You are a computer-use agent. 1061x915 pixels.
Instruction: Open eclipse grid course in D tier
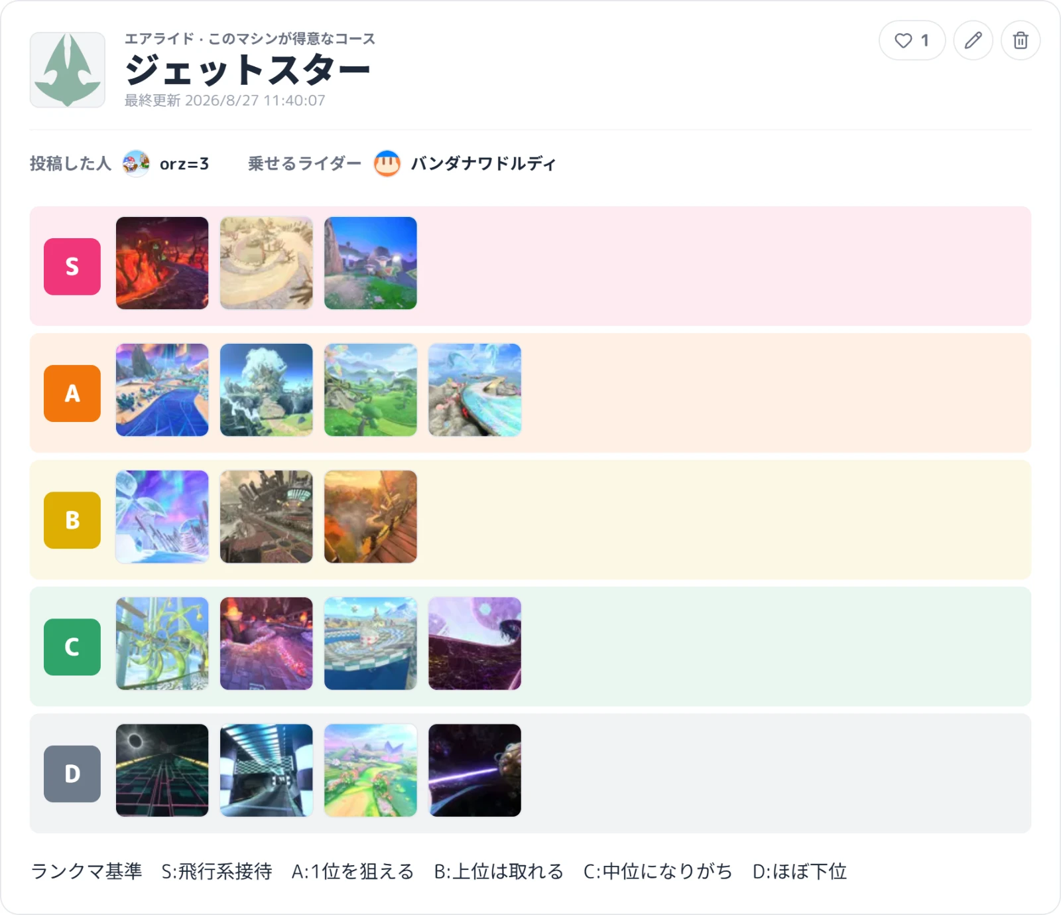pos(162,770)
